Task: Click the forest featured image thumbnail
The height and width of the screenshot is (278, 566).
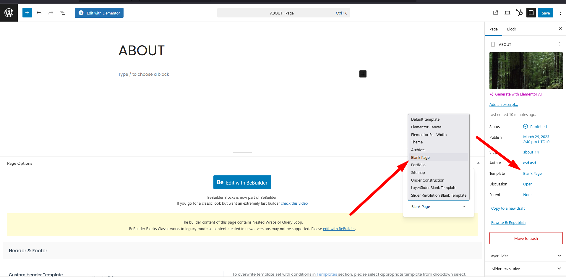Action: pyautogui.click(x=526, y=71)
